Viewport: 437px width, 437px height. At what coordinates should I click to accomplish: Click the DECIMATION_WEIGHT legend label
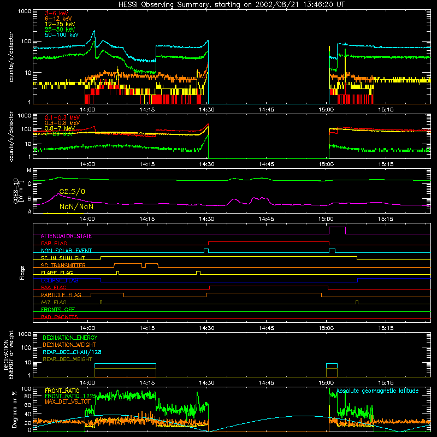pyautogui.click(x=69, y=345)
